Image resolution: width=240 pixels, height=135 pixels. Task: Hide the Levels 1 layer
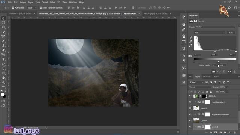coord(190,127)
